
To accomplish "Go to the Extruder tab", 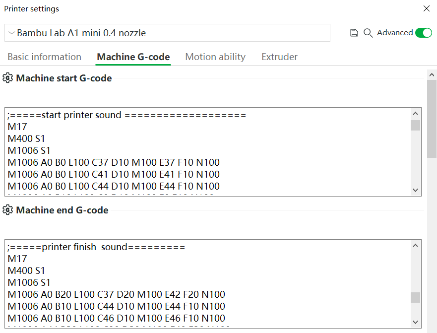I will (279, 57).
